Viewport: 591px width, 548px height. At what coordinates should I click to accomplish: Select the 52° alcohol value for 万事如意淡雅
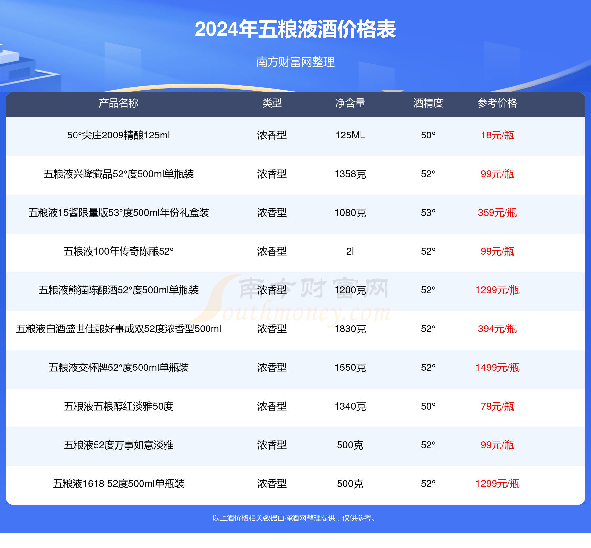point(428,445)
